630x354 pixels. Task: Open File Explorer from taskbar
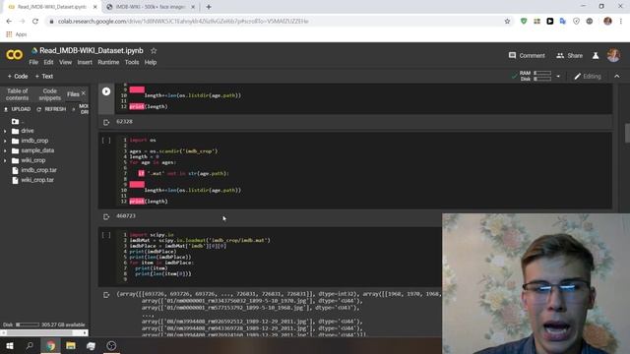tap(71, 345)
